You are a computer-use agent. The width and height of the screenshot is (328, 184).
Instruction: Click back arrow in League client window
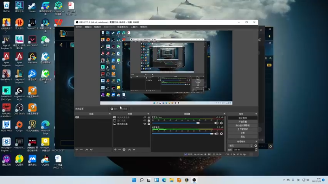61,45
